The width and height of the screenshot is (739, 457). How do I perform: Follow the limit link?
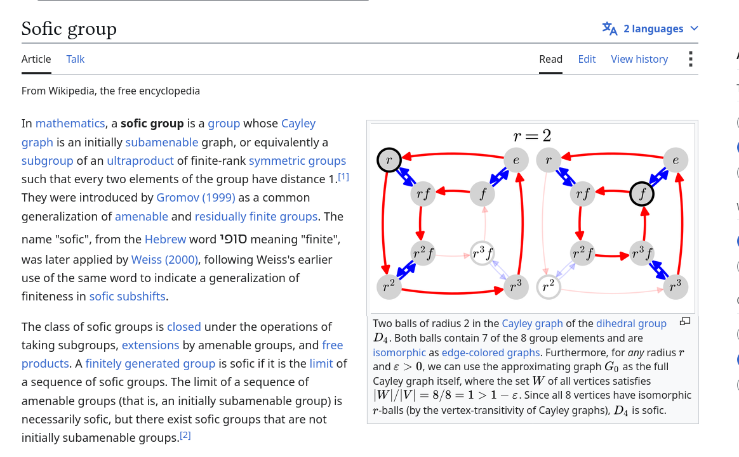(321, 364)
